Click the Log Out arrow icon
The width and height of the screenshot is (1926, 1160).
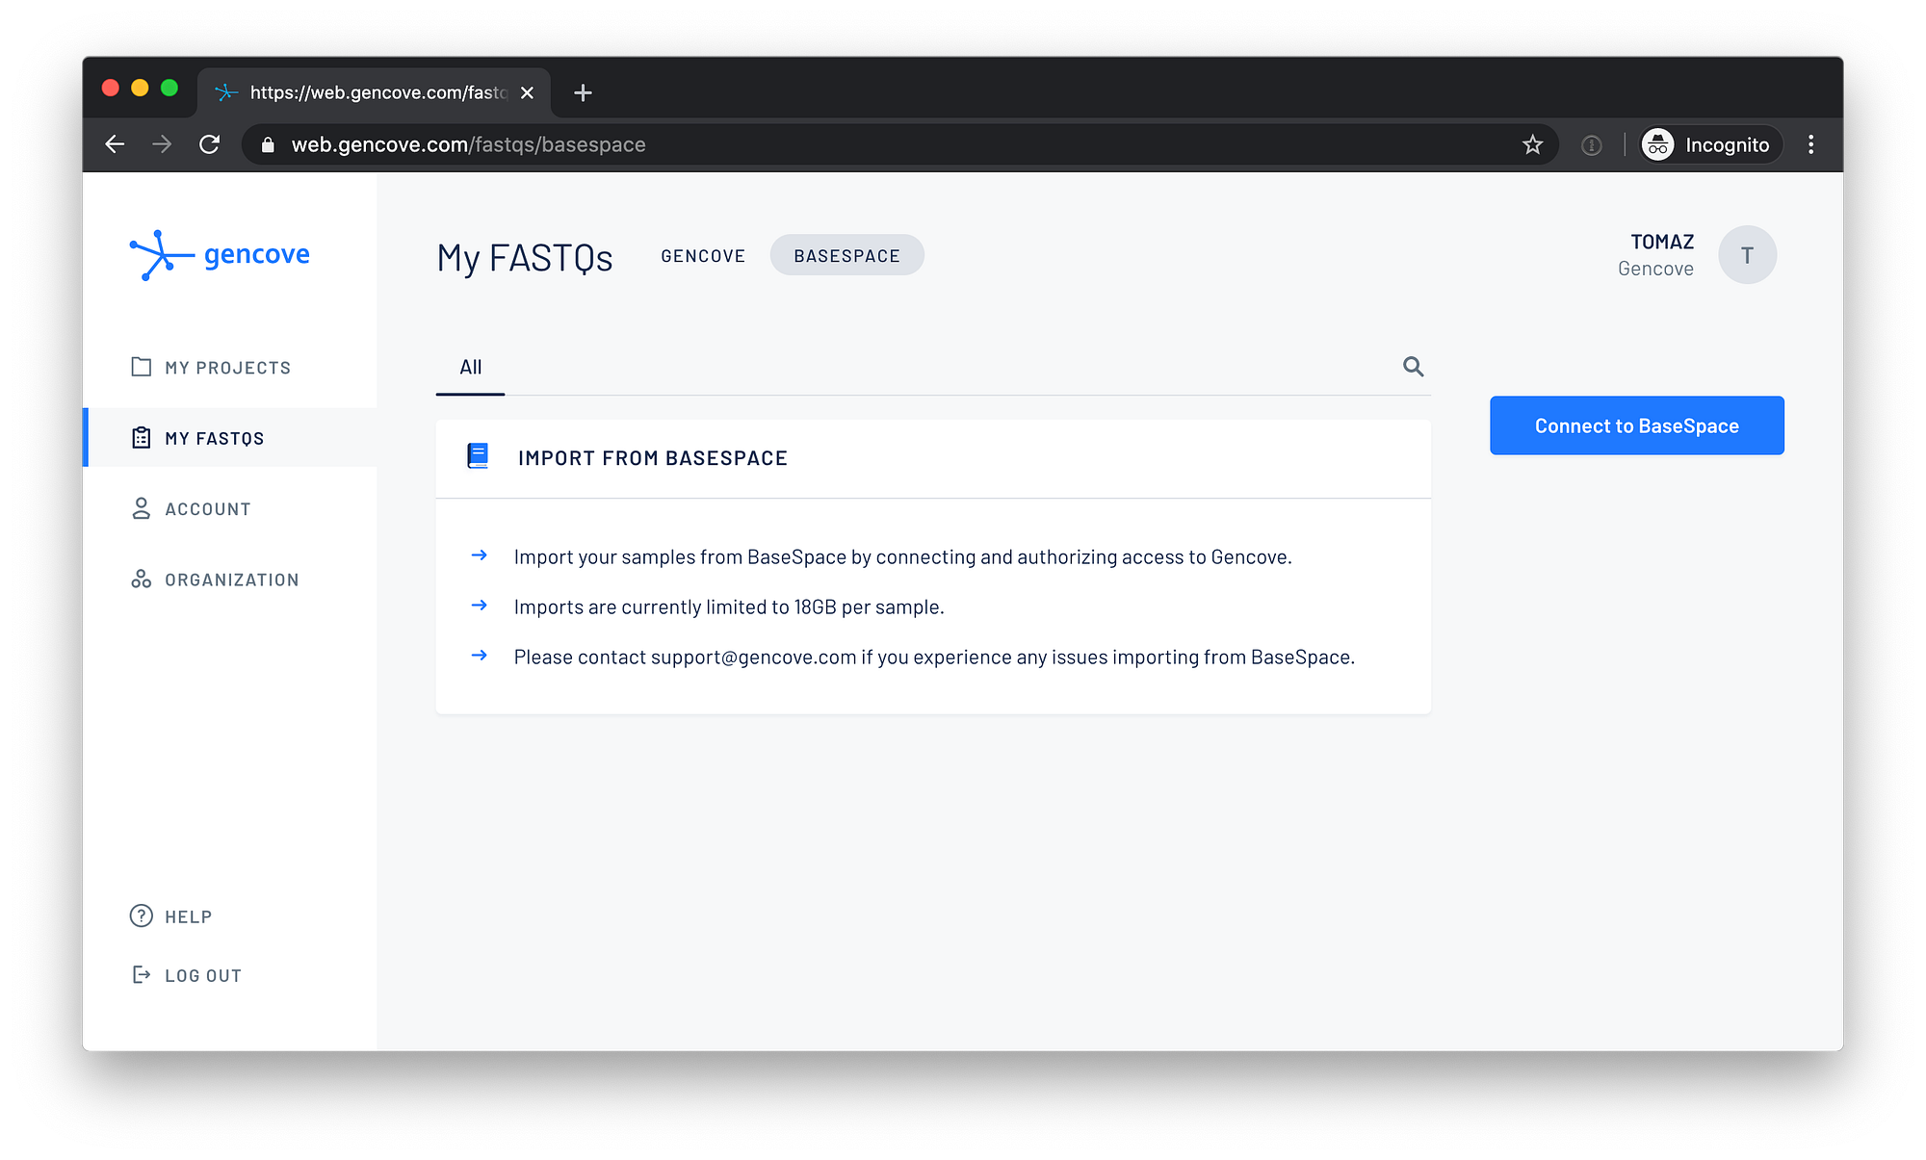(142, 974)
